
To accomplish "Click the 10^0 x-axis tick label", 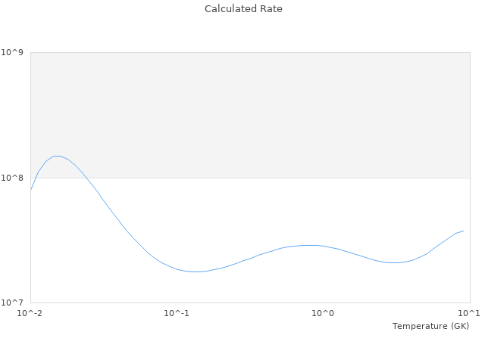I will click(x=323, y=314).
